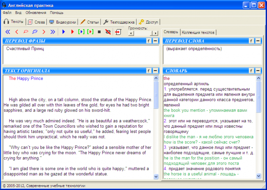Click font button in Текст оригинала header
The image size is (267, 190).
(149, 71)
